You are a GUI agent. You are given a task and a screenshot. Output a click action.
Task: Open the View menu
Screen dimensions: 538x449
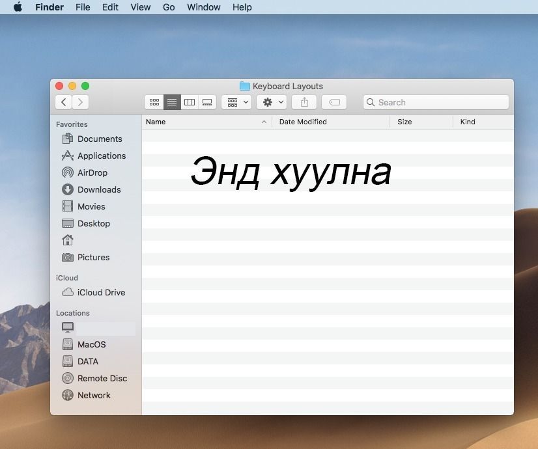click(x=140, y=7)
